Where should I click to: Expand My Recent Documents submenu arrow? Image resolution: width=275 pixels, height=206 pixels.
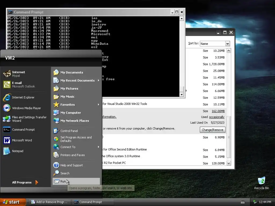coord(98,80)
